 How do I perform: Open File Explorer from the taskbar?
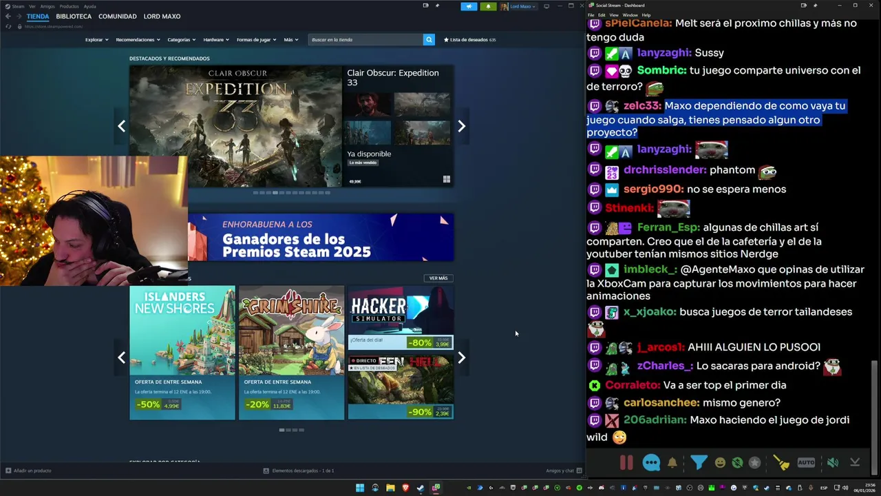[x=390, y=488]
